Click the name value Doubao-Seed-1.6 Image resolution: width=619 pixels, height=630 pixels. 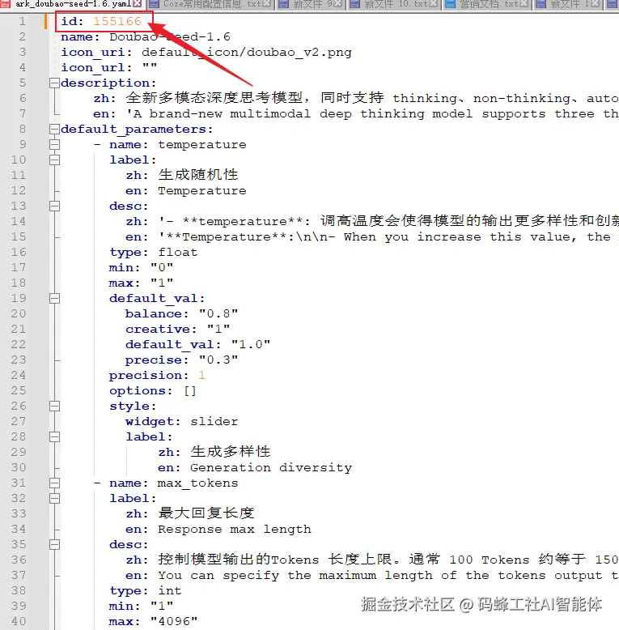pos(170,37)
